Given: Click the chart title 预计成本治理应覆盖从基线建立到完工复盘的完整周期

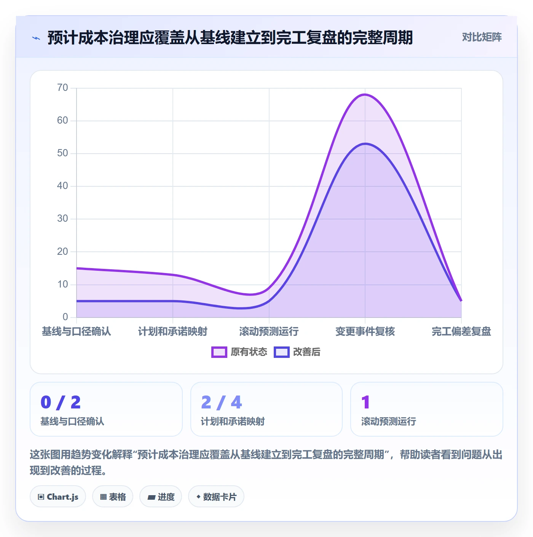Looking at the screenshot, I should (230, 38).
